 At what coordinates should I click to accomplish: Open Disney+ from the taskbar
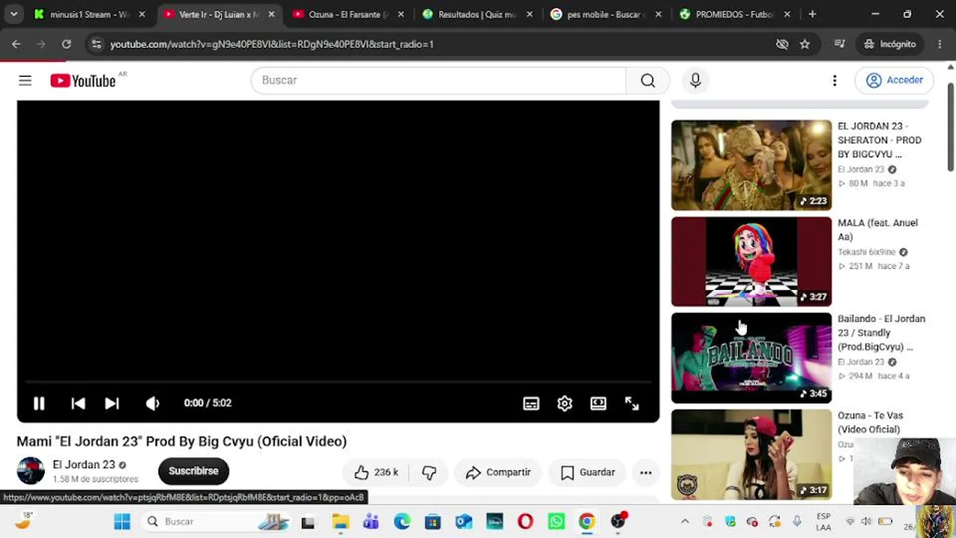click(x=494, y=522)
